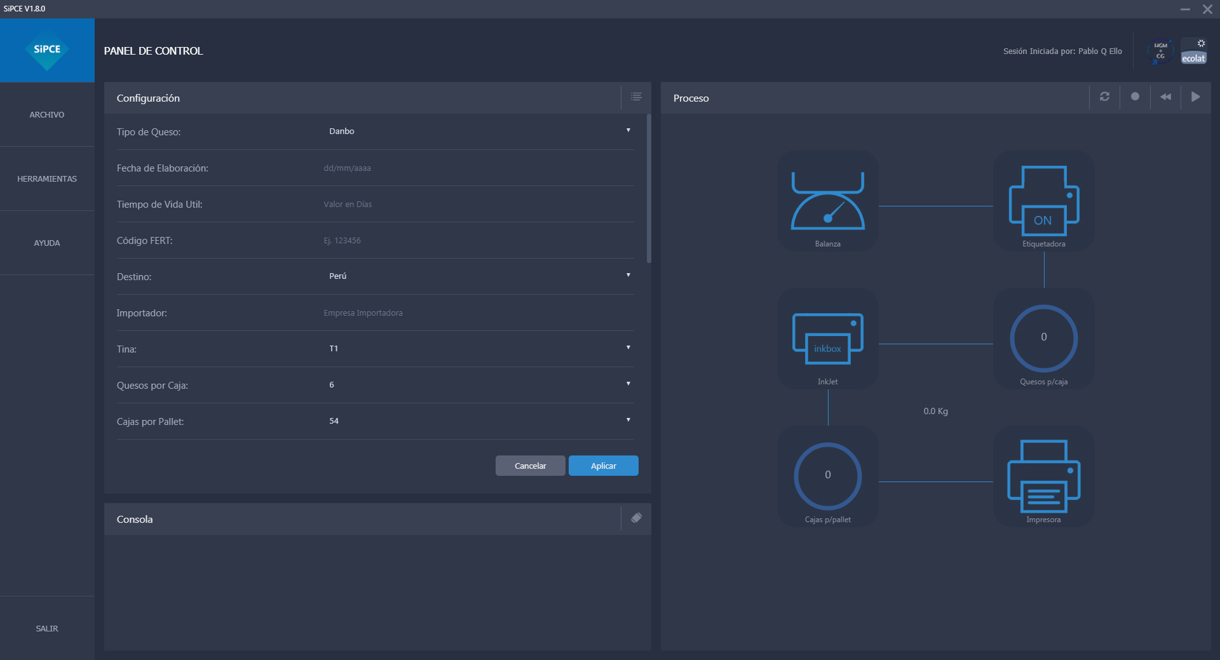Image resolution: width=1220 pixels, height=660 pixels.
Task: Click the Cajas p/pallet counter circle
Action: point(827,476)
